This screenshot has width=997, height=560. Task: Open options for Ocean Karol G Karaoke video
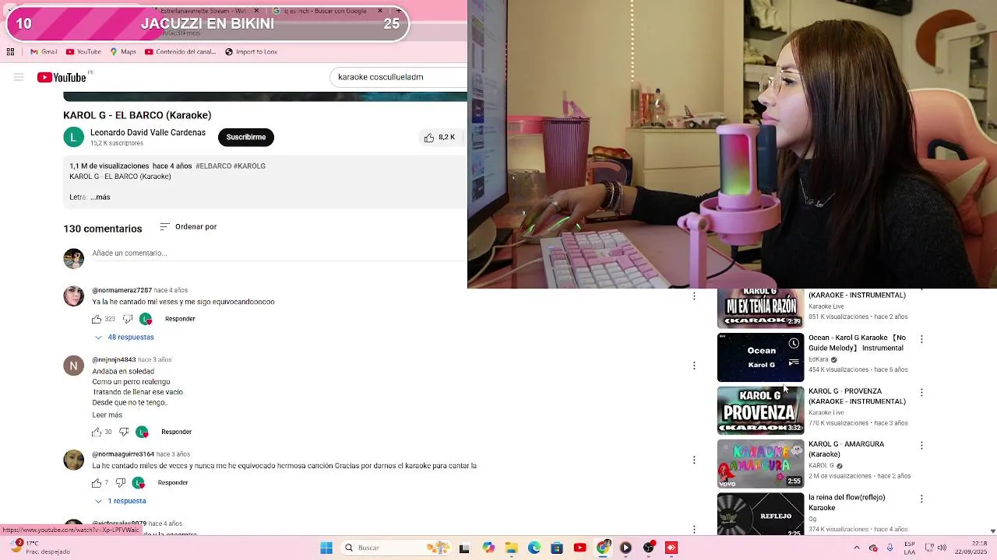point(921,339)
